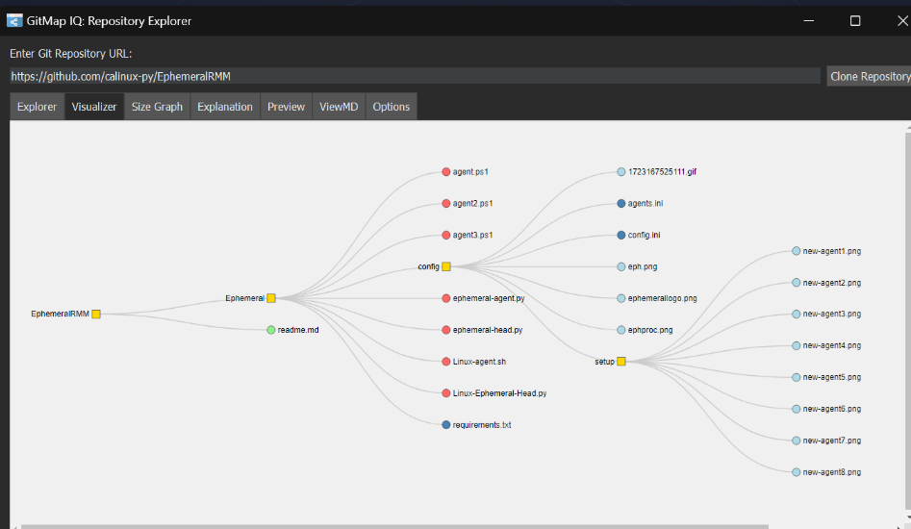Select the new-agent6.png node circle
Image resolution: width=911 pixels, height=529 pixels.
click(796, 409)
